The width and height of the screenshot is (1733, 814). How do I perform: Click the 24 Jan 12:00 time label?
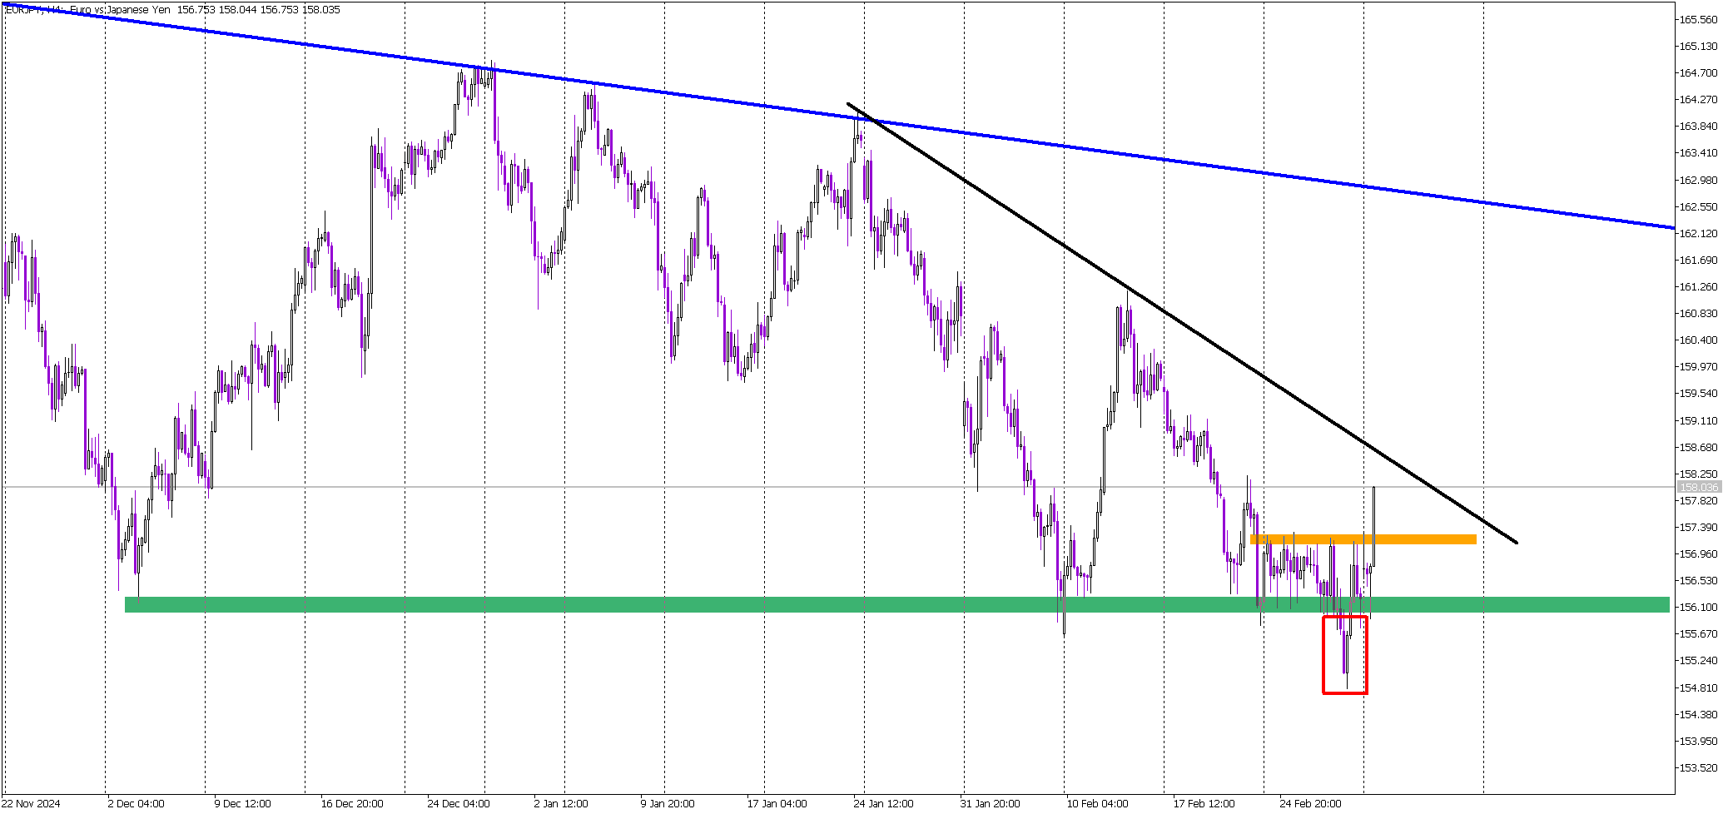pyautogui.click(x=883, y=803)
